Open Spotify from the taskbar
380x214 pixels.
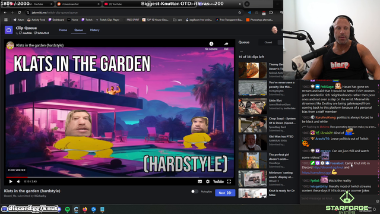tap(67, 209)
